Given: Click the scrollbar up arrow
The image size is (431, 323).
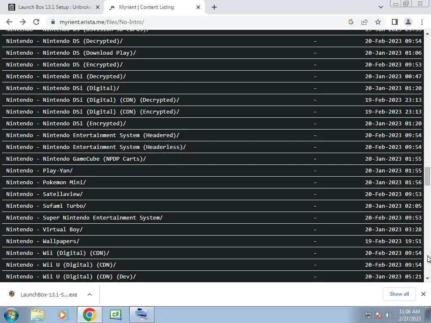Looking at the screenshot, I should tap(427, 33).
